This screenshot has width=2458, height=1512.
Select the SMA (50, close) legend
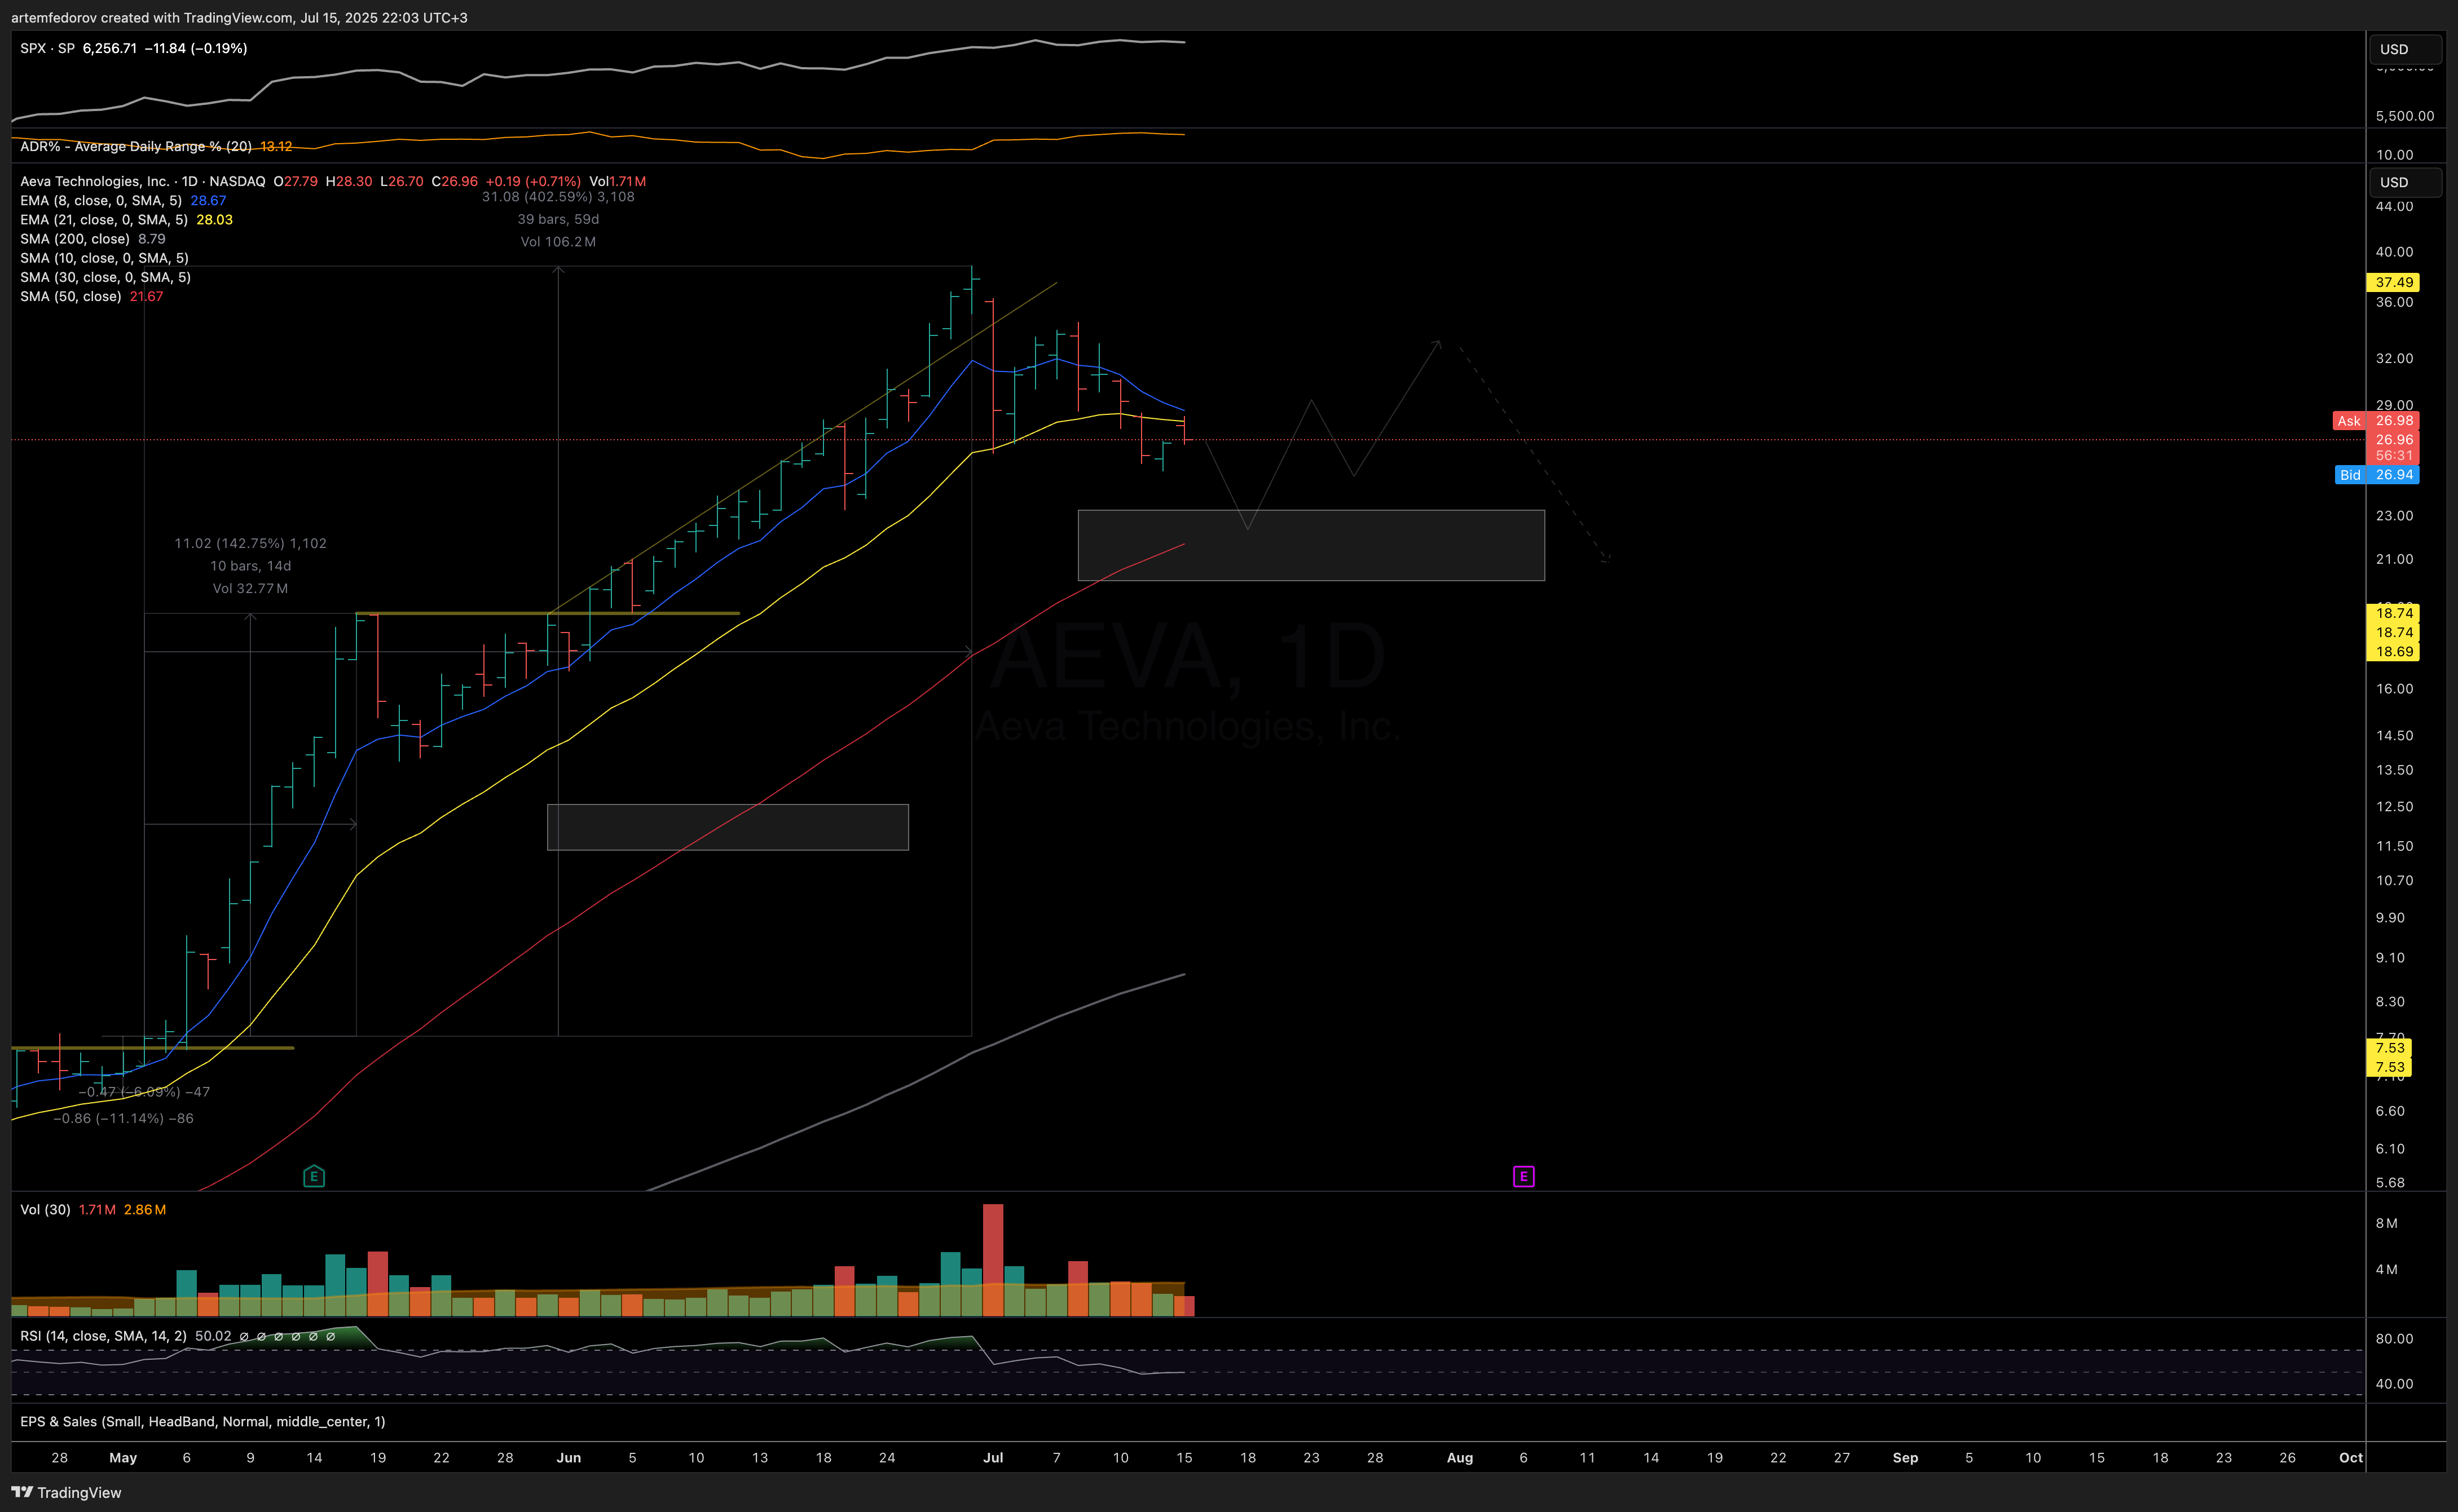coord(71,296)
